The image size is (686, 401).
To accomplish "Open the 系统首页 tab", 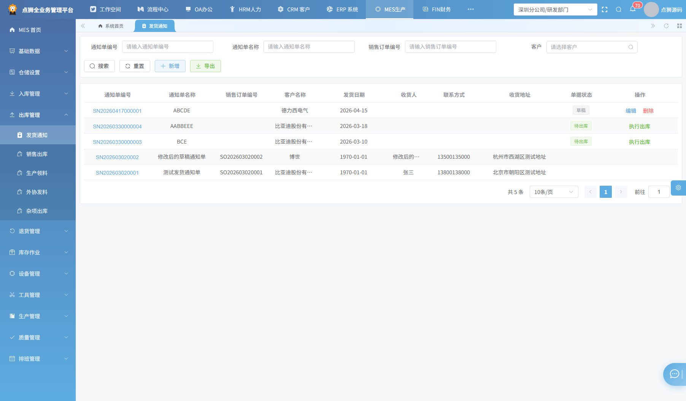I will [x=111, y=26].
